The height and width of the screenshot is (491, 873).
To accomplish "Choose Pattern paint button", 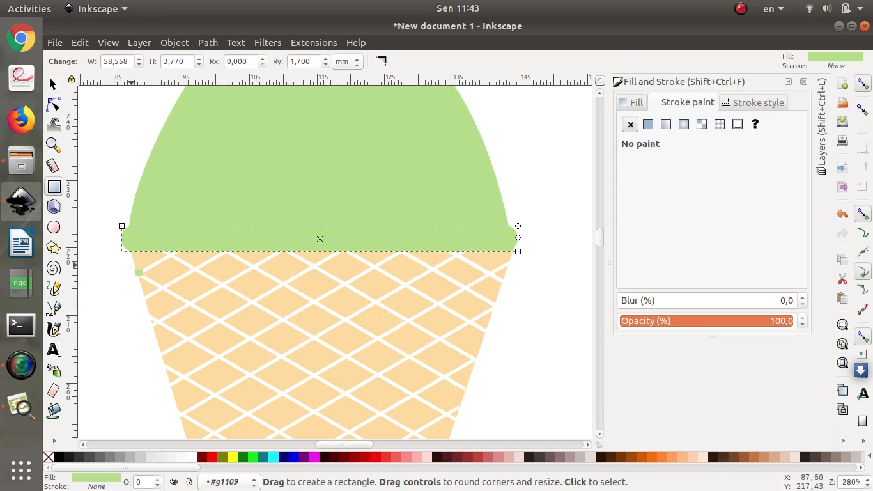I will click(x=720, y=124).
